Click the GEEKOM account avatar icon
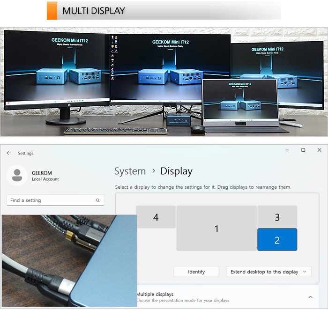The height and width of the screenshot is (310, 328). point(17,175)
